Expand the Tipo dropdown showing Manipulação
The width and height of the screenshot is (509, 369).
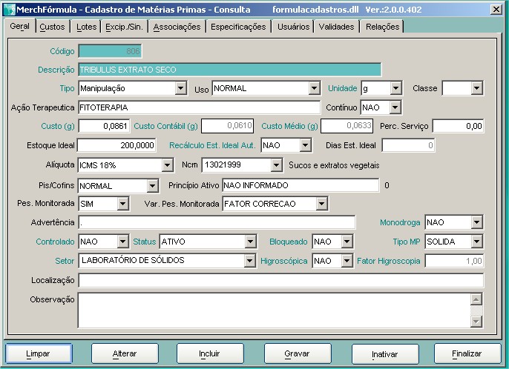click(180, 89)
